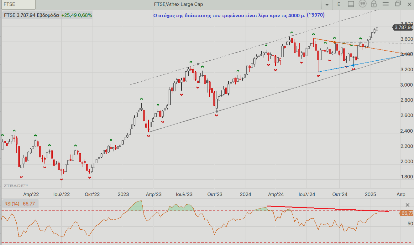Click the gray anchor point at October 2023 low

pyautogui.click(x=217, y=111)
